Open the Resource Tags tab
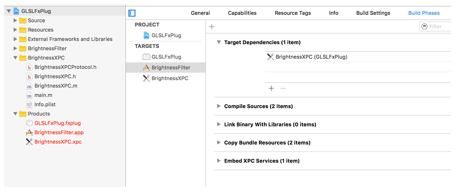The width and height of the screenshot is (455, 191). click(x=293, y=13)
